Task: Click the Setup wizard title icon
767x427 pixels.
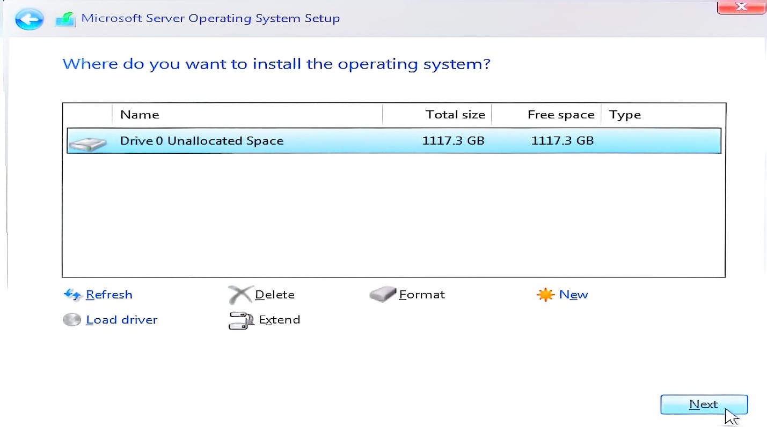Action: click(x=65, y=19)
